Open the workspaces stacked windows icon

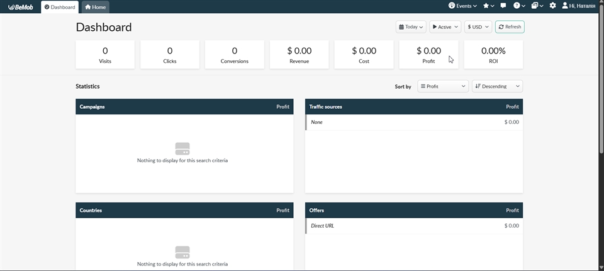537,6
